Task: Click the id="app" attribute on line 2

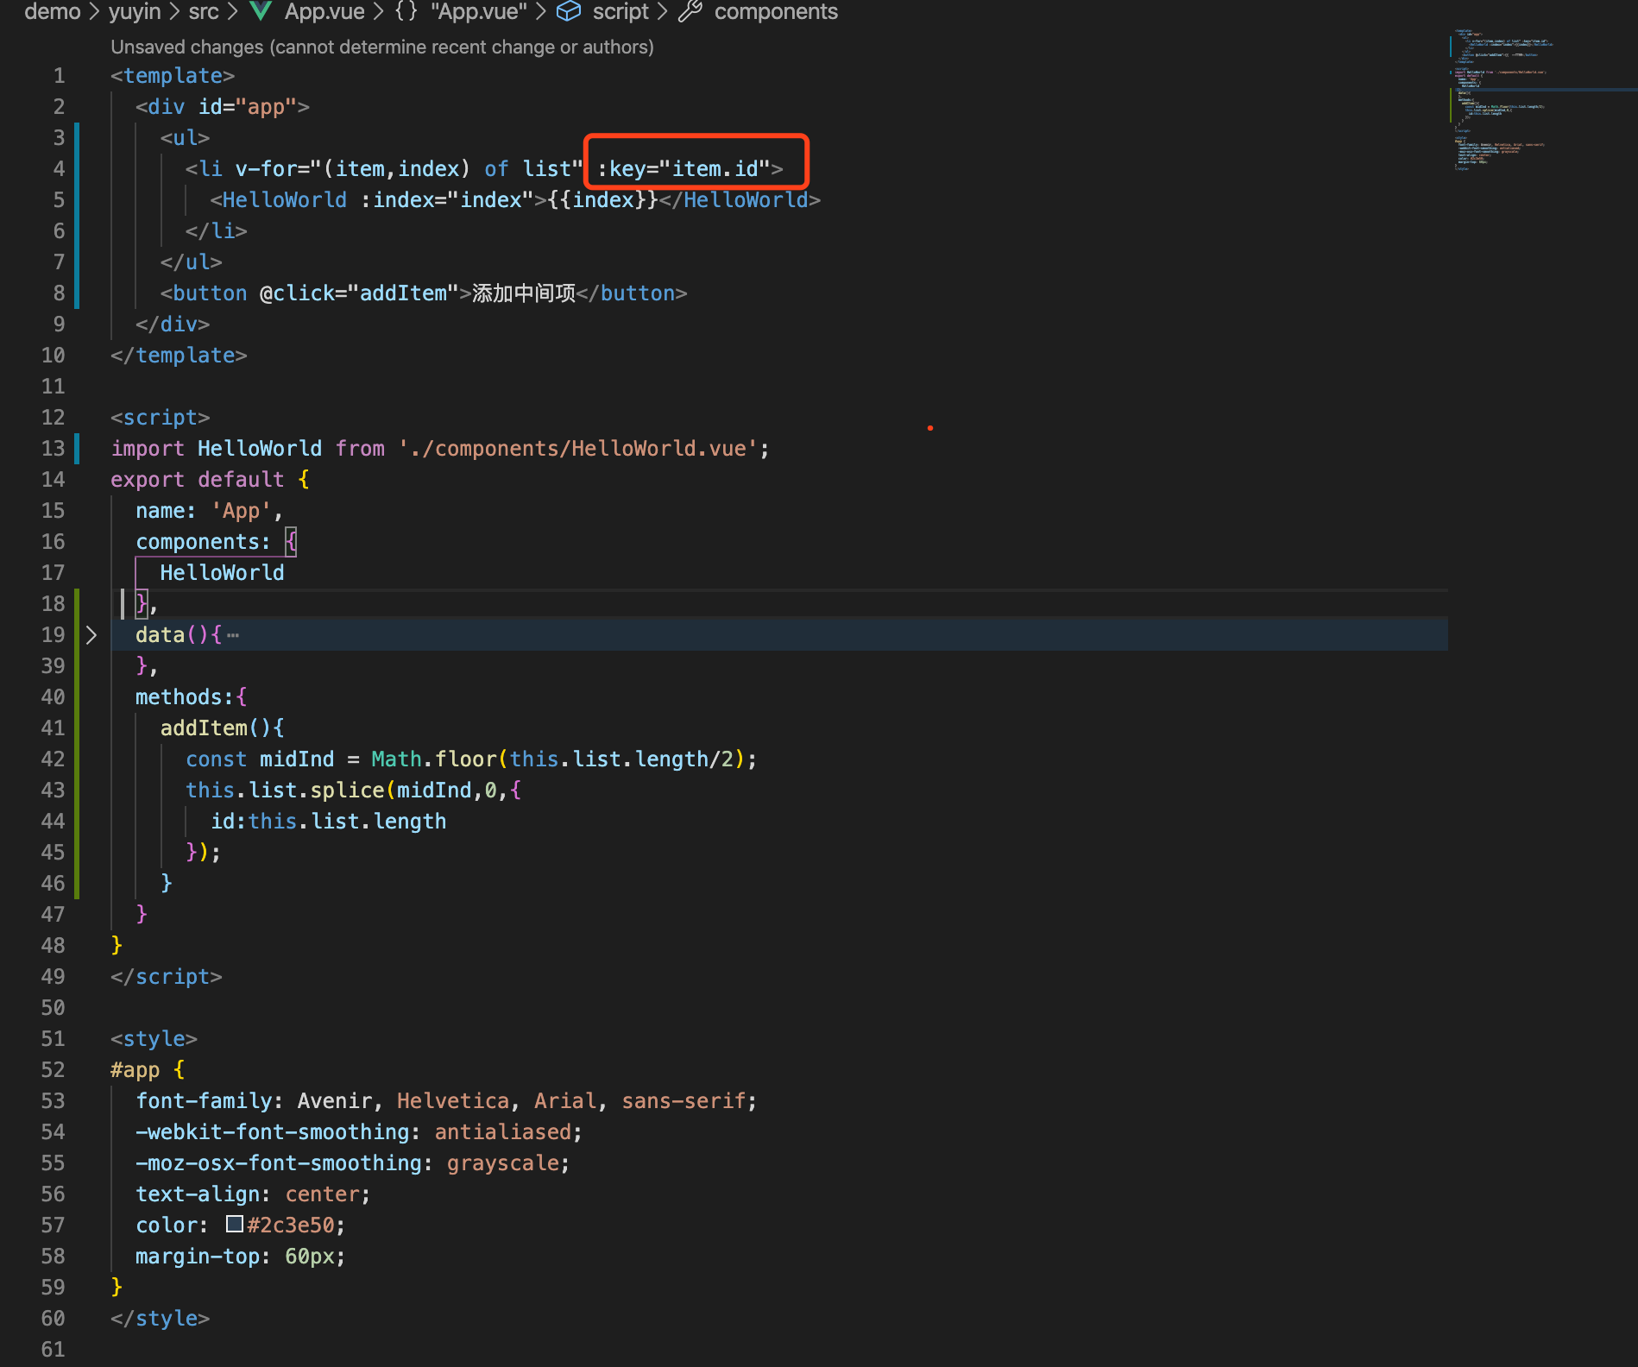Action: 248,107
